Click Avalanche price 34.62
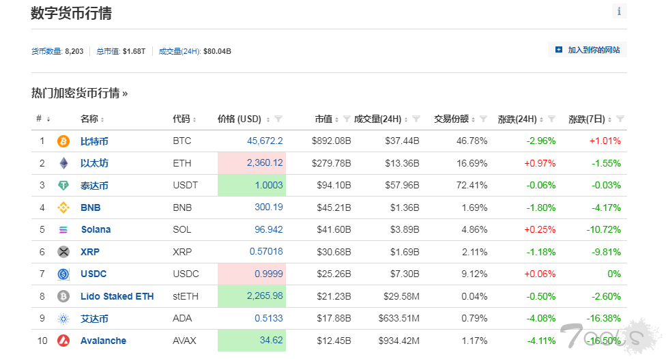This screenshot has height=359, width=666. (x=272, y=341)
